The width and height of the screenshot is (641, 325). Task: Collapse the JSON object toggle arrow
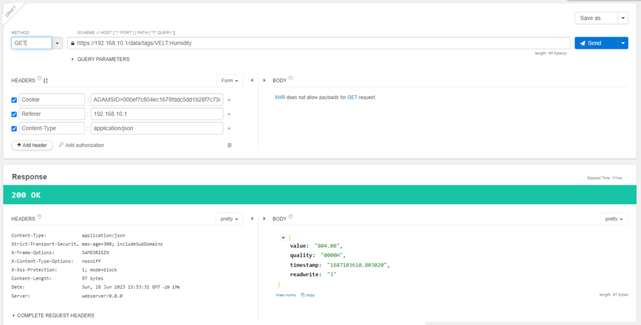pos(283,237)
